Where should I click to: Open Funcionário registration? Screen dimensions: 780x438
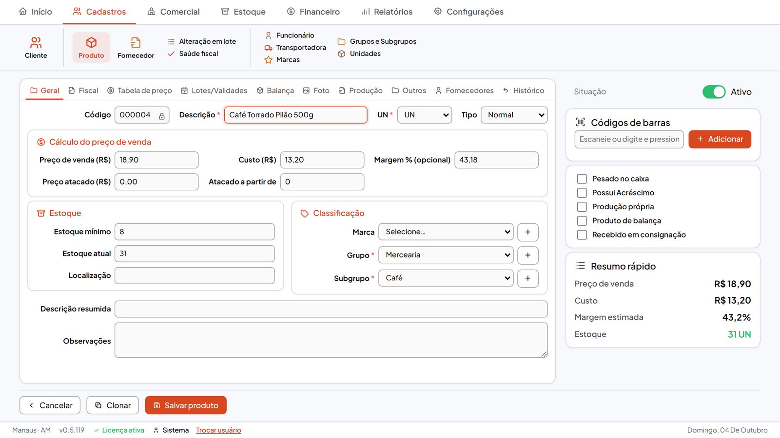[x=290, y=35]
